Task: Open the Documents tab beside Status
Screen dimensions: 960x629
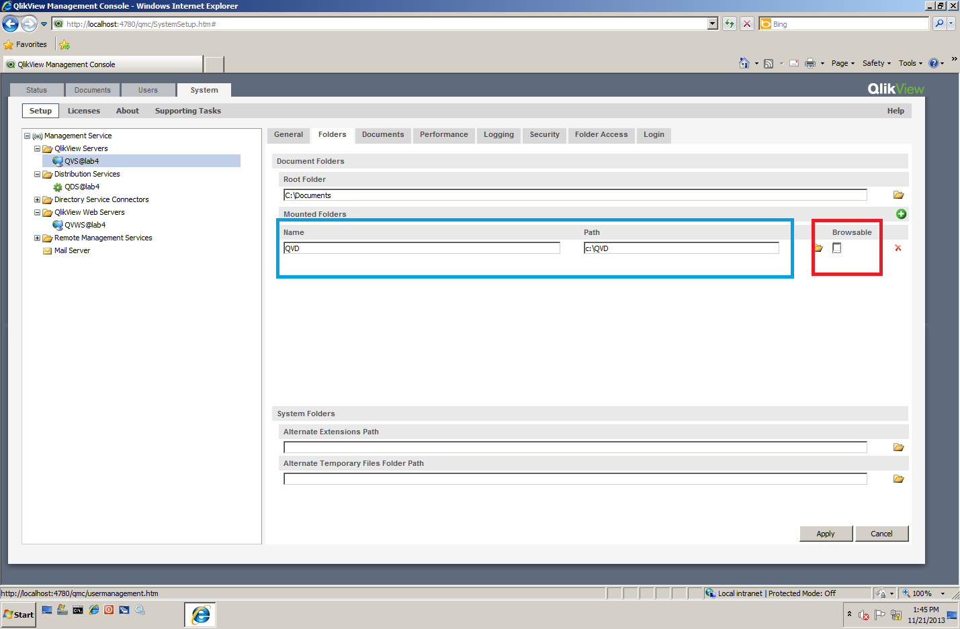Action: (x=93, y=90)
